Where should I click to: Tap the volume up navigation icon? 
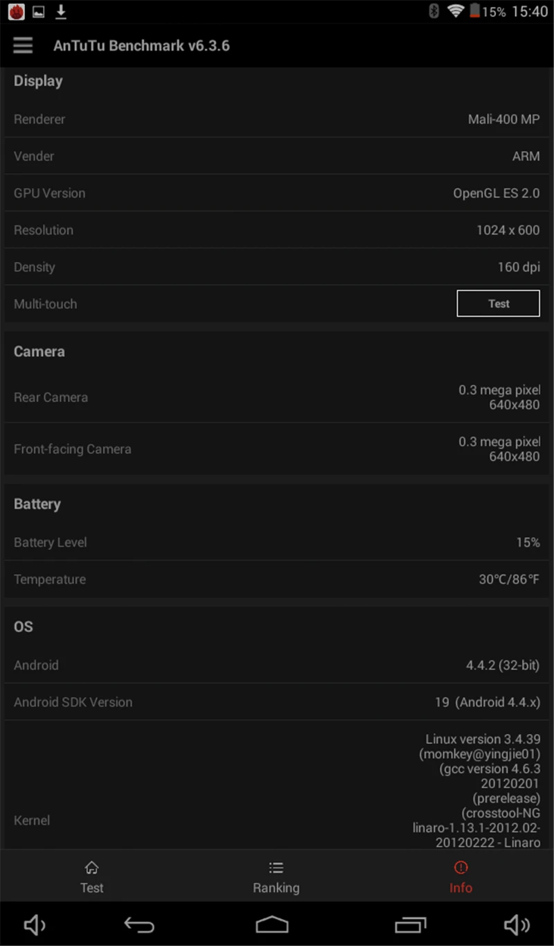point(517,925)
